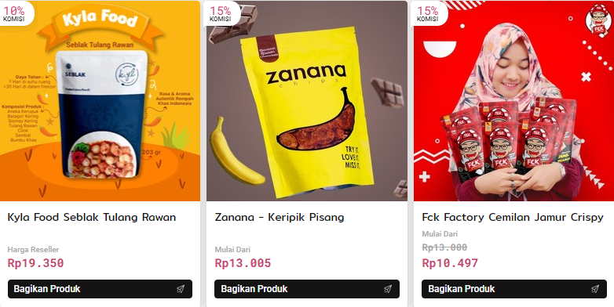The height and width of the screenshot is (307, 614).
Task: Click the round k.y.l logo on seblak pouch
Action: (127, 74)
